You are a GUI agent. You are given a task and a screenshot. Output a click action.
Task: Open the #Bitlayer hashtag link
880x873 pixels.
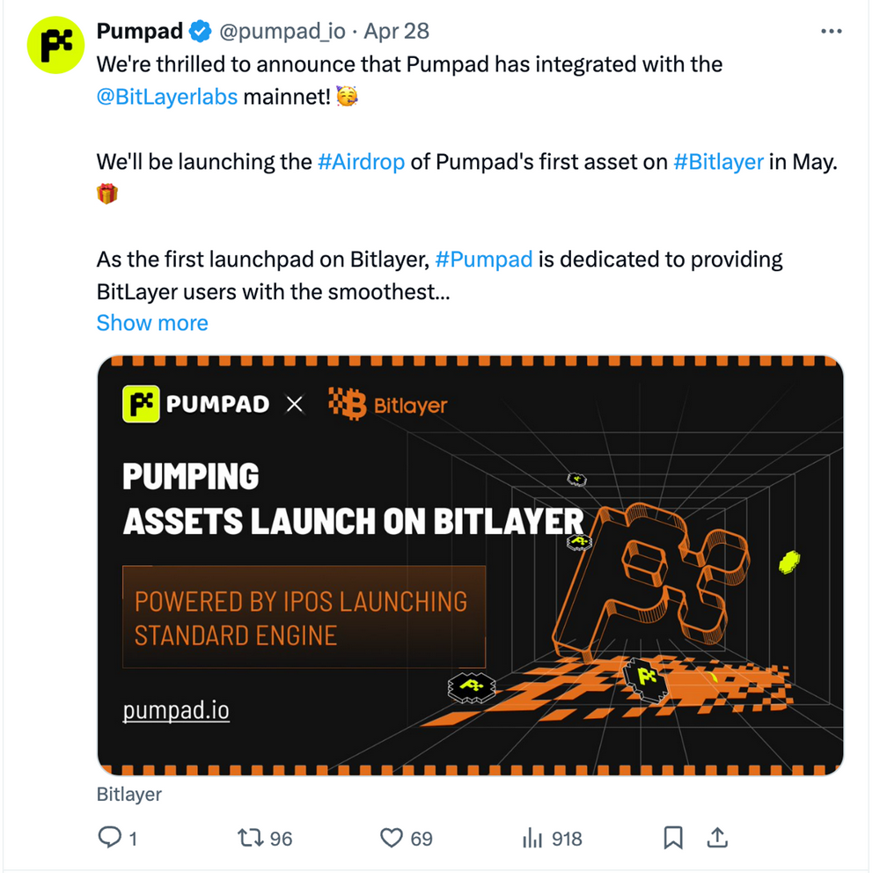718,162
